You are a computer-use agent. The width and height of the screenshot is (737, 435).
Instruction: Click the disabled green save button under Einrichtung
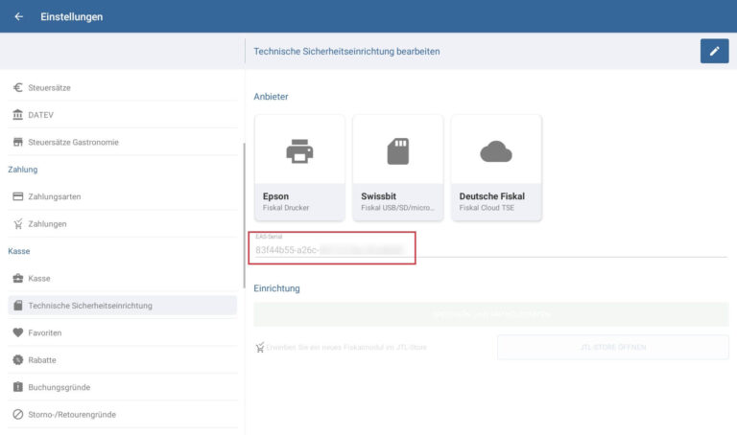490,314
